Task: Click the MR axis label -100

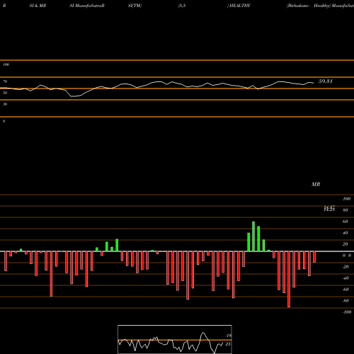Action: tap(347, 312)
